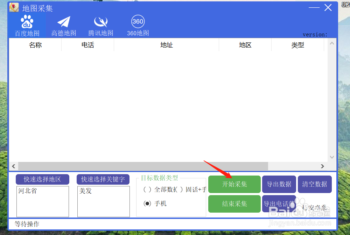Click the table's scroll up arrow
This screenshot has width=350, height=235.
point(332,43)
